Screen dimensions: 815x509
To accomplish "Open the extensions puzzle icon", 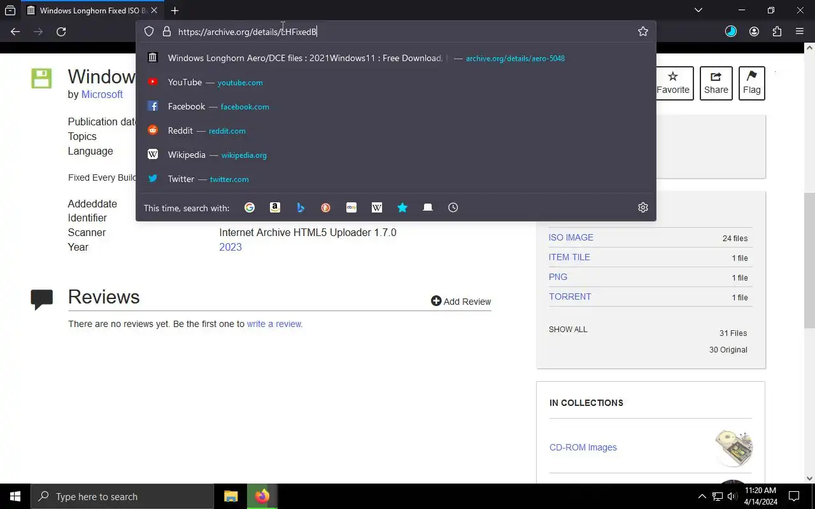I will 777,31.
